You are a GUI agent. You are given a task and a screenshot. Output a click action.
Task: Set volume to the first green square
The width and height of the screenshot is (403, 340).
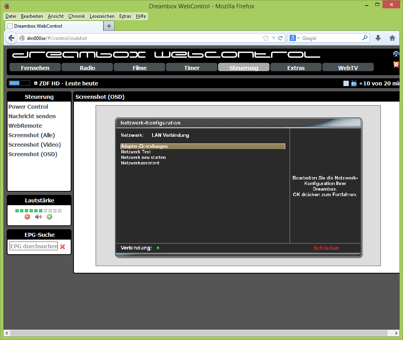[x=17, y=211]
